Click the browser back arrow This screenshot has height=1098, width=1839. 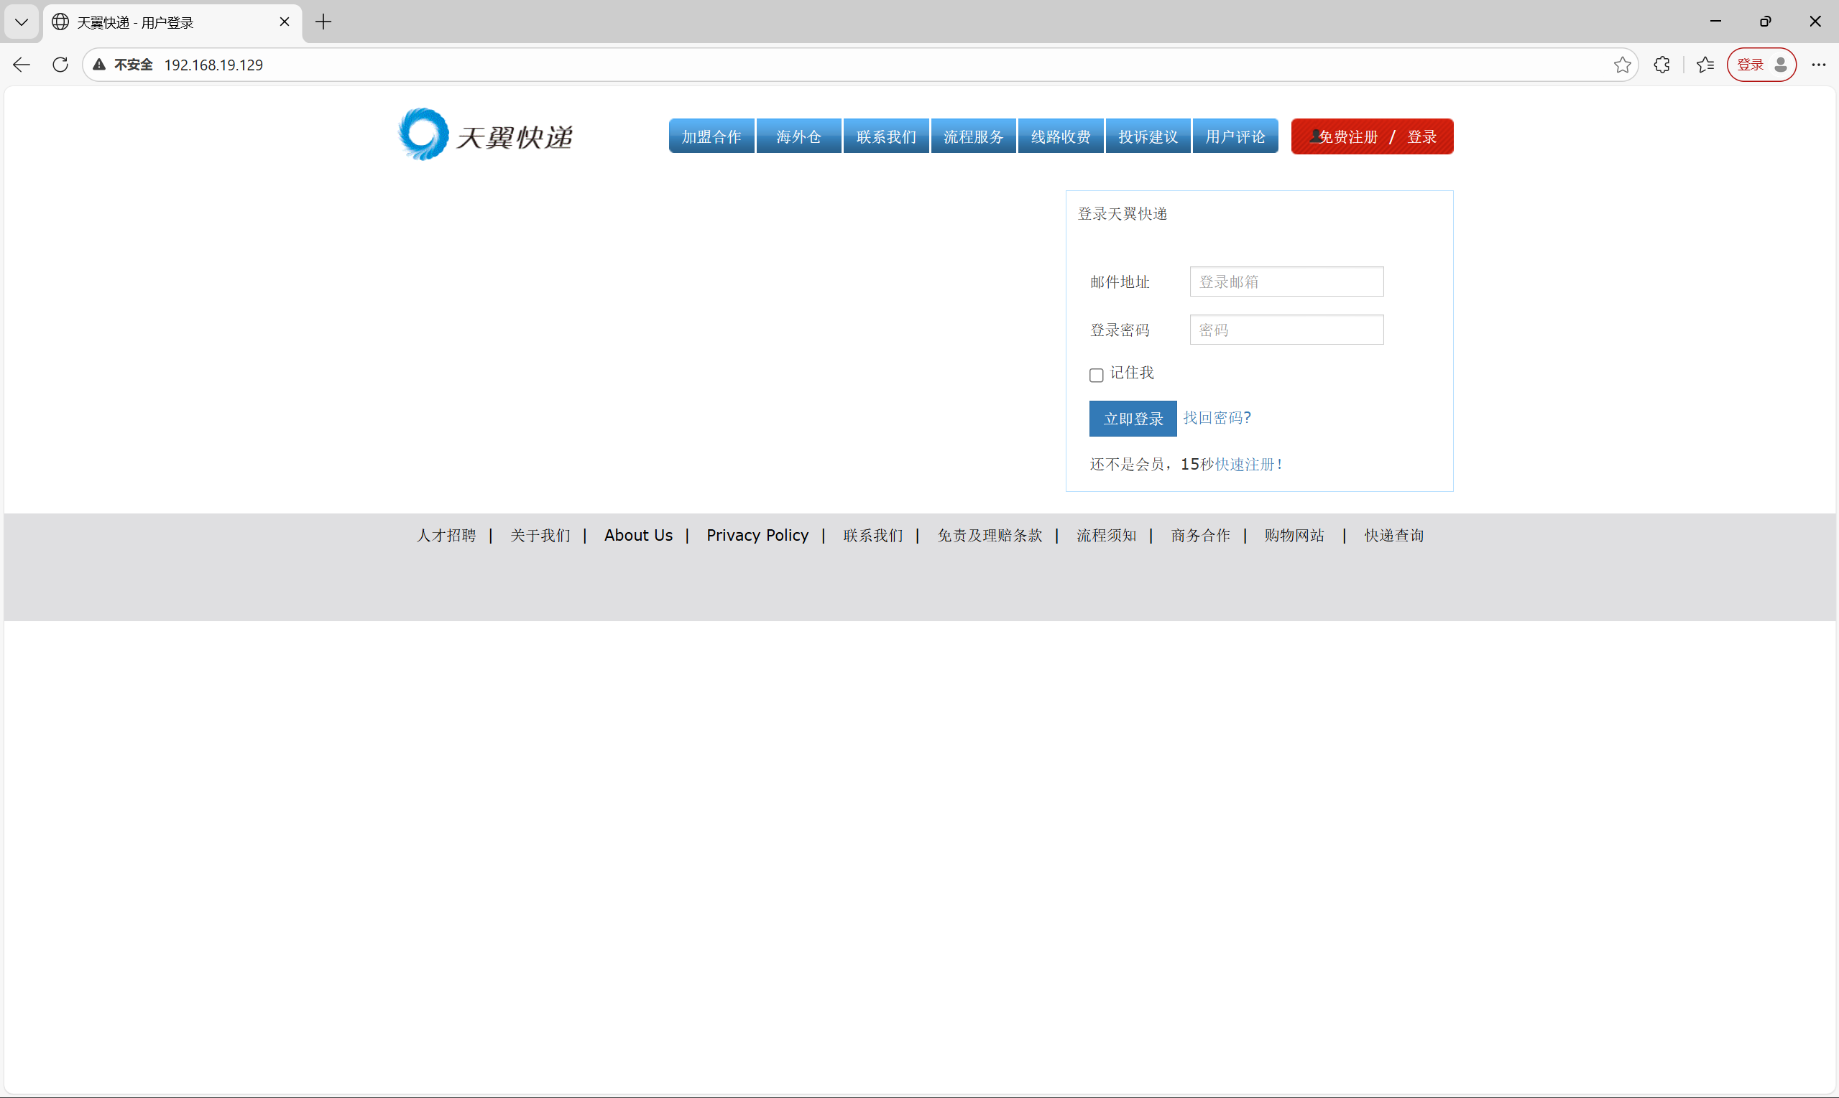22,65
